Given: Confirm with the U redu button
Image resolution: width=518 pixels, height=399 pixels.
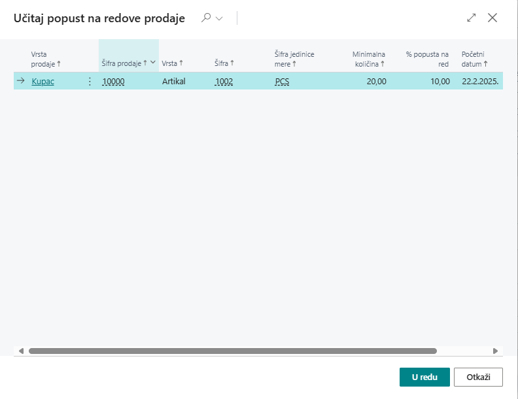Looking at the screenshot, I should click(424, 377).
